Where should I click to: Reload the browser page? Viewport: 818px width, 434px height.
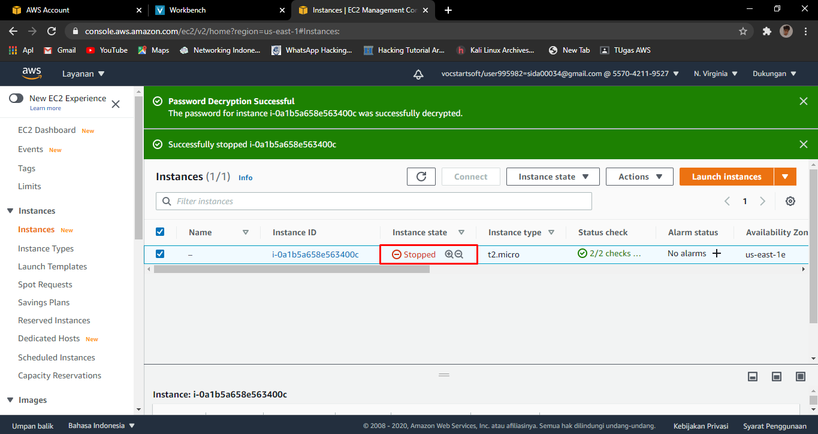pyautogui.click(x=52, y=31)
